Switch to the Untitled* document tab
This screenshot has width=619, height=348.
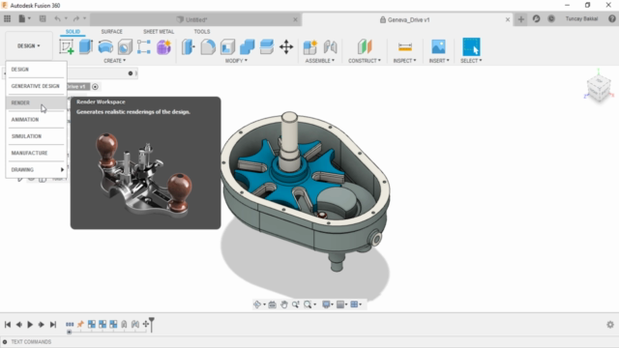pos(195,19)
